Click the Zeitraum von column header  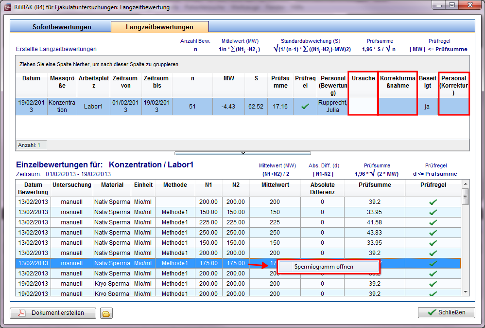125,85
